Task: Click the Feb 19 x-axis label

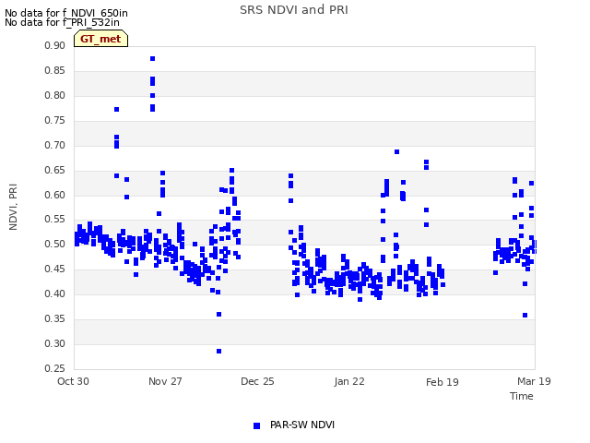Action: point(442,382)
